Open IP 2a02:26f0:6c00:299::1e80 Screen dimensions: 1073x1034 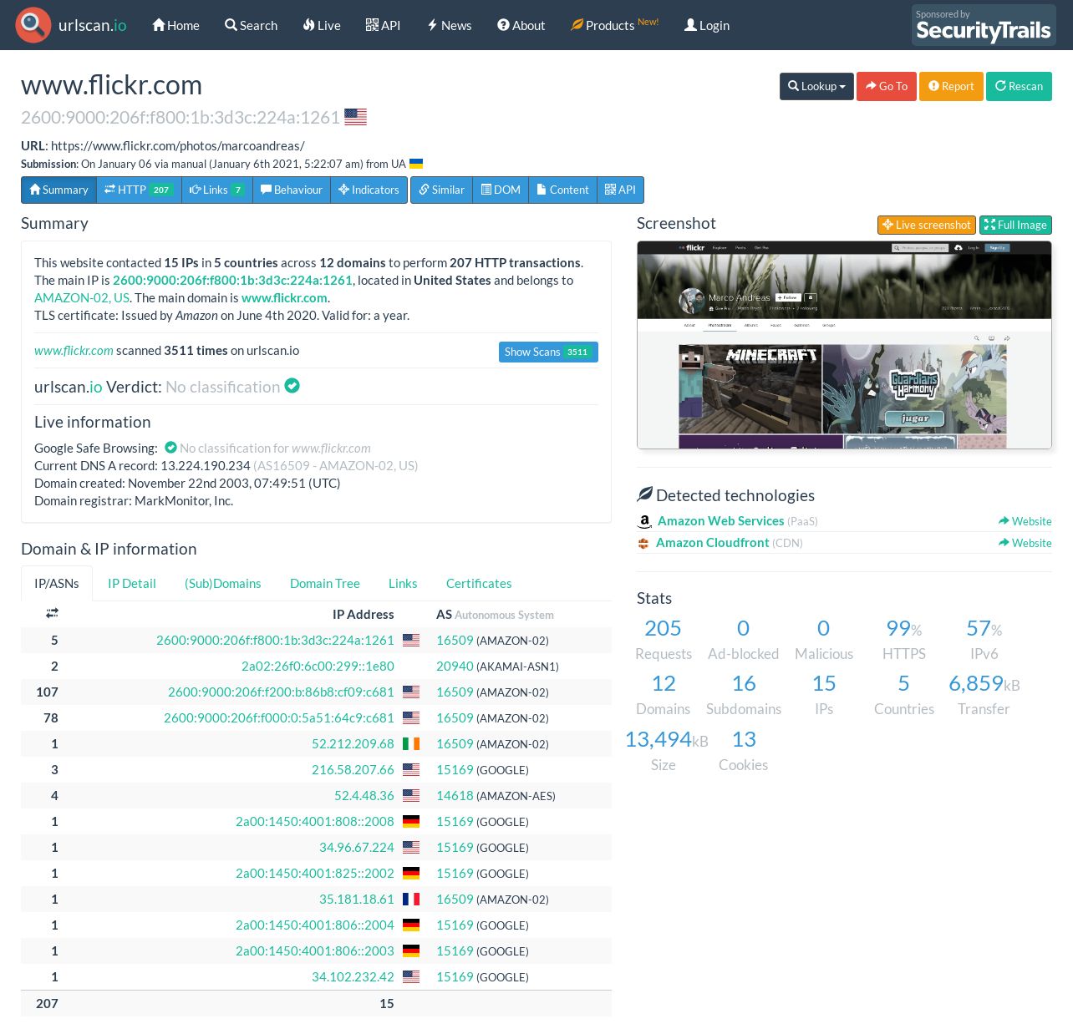(x=318, y=667)
